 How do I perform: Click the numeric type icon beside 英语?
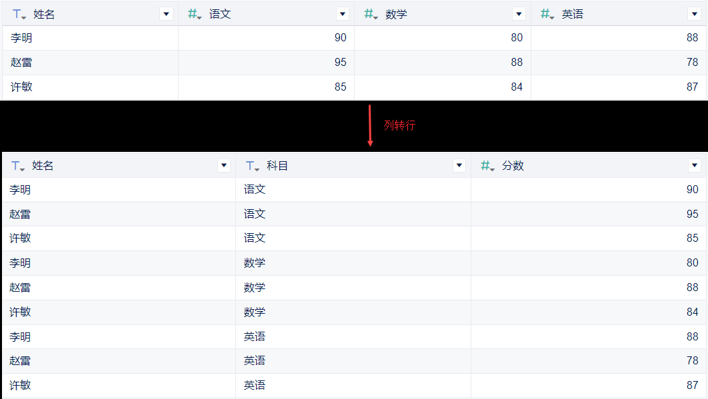pyautogui.click(x=547, y=14)
